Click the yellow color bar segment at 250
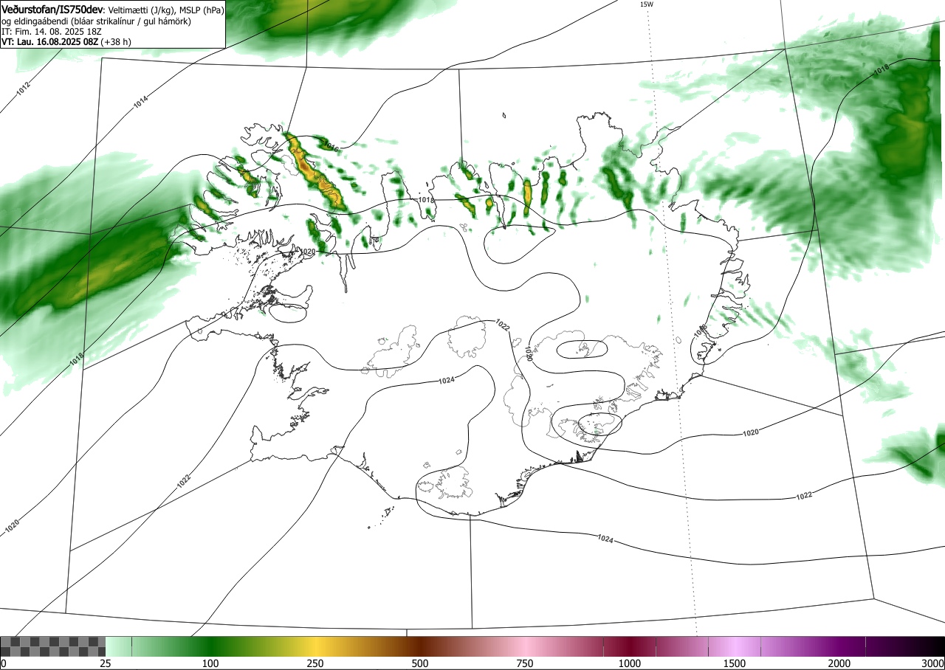The image size is (945, 670). [x=315, y=646]
